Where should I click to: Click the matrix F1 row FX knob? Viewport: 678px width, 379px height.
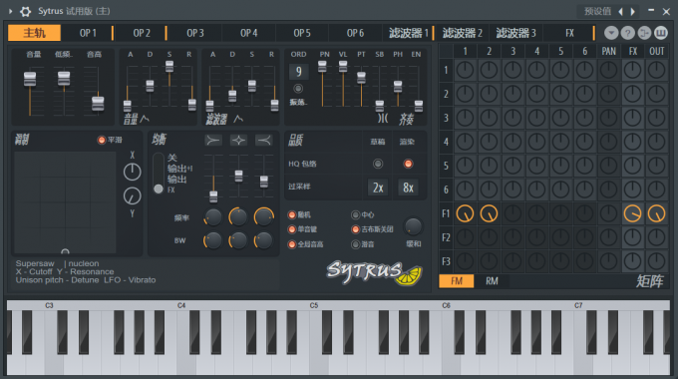click(632, 213)
